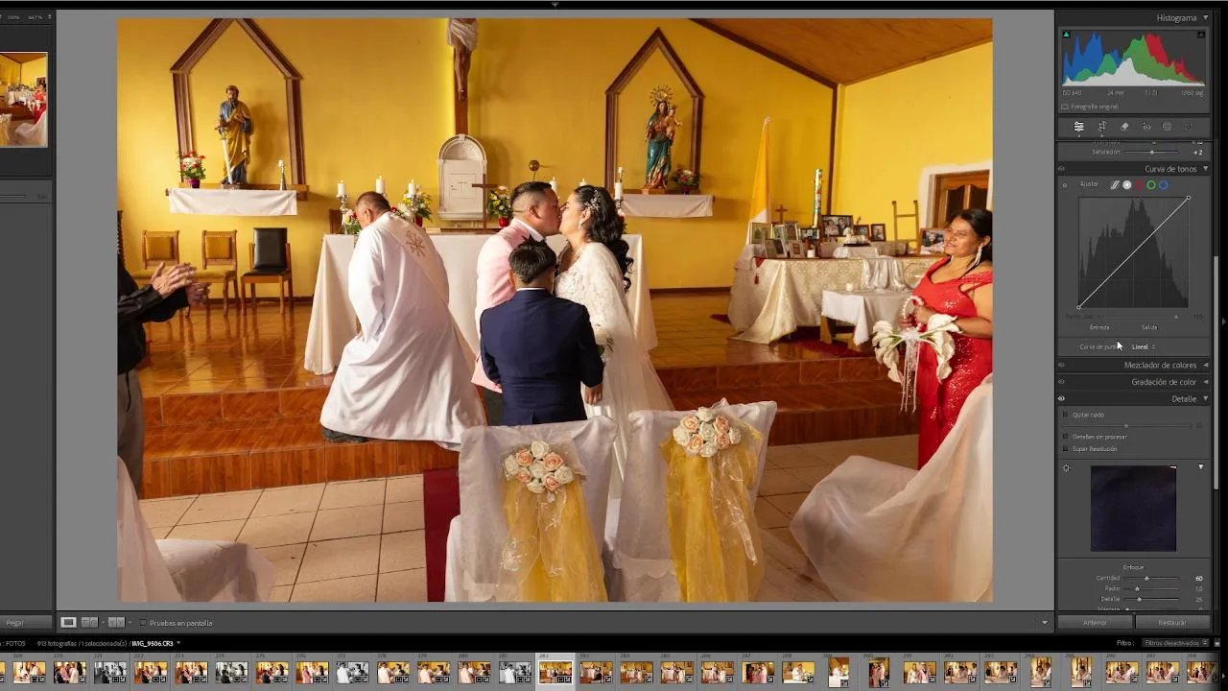Toggle Fotografía original checkbox
This screenshot has height=691, width=1228.
(1065, 107)
